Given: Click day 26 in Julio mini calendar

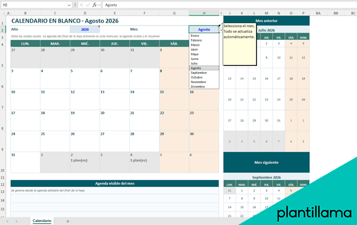Looking at the screenshot, I should [303, 100].
